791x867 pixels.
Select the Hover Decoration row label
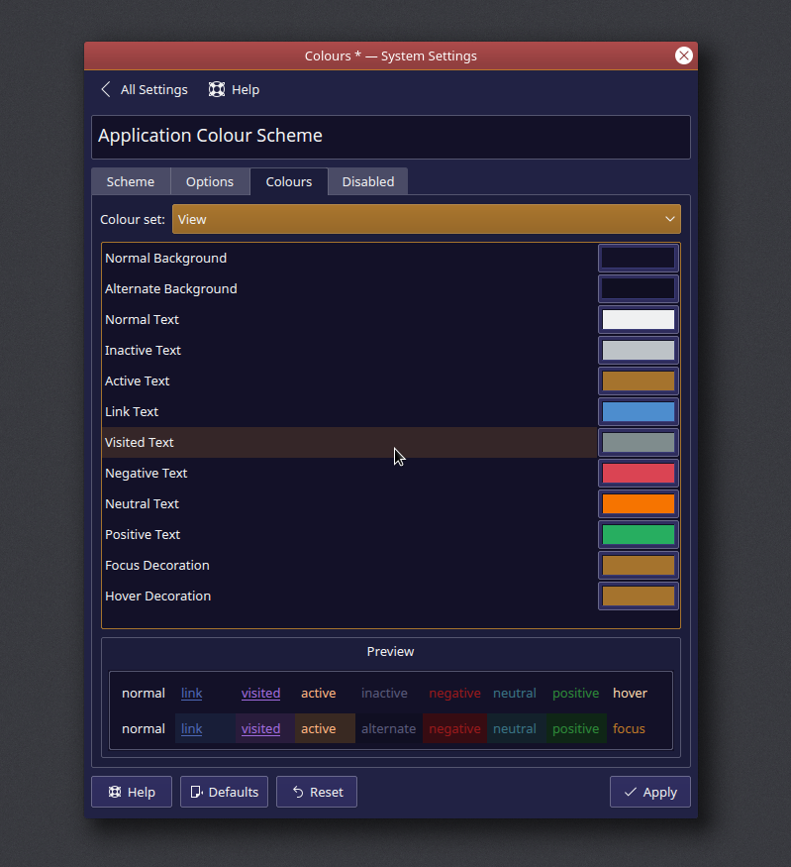pyautogui.click(x=158, y=596)
